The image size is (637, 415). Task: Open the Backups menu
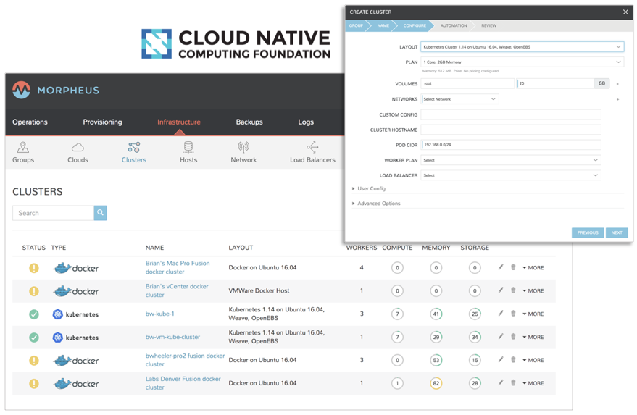click(249, 122)
